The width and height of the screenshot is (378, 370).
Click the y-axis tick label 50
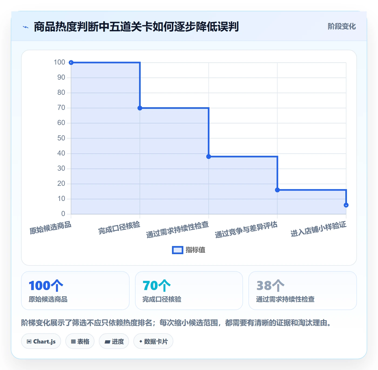tap(61, 138)
